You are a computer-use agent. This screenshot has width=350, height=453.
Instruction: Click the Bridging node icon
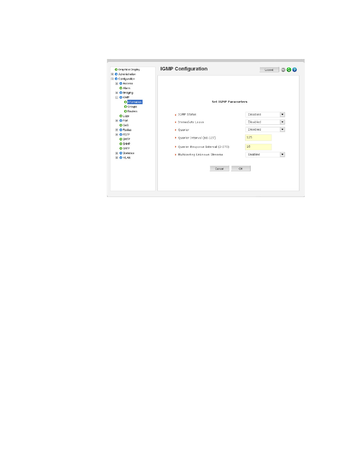pos(121,93)
